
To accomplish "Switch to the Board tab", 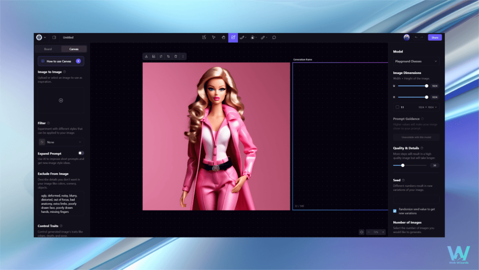I will coord(48,49).
